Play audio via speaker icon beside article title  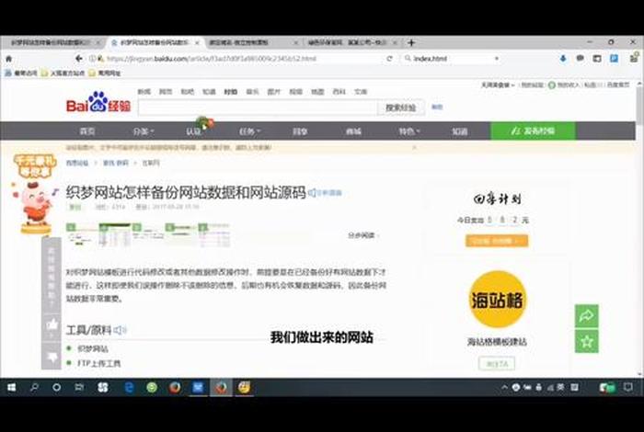[313, 192]
